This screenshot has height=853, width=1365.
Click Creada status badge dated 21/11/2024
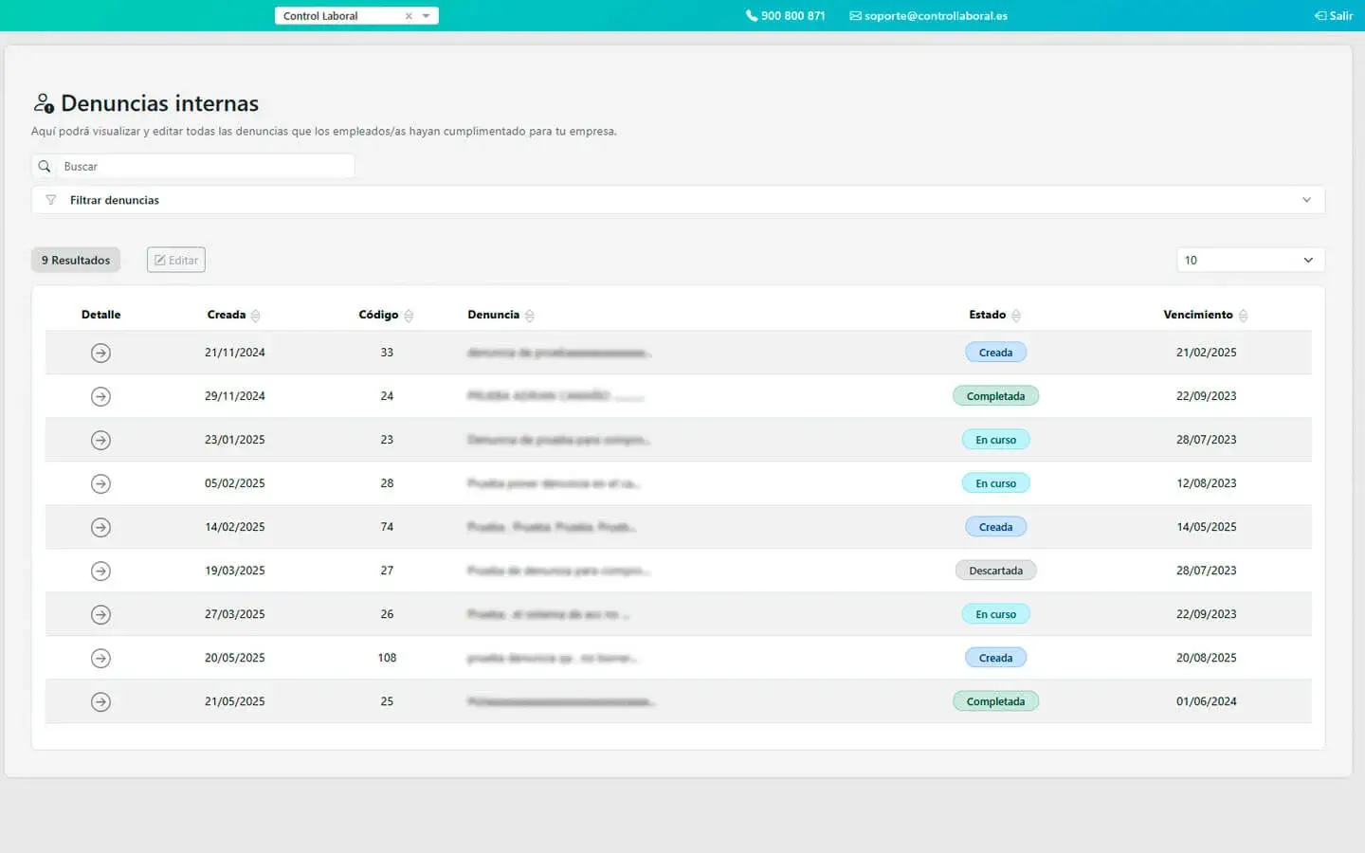(995, 353)
